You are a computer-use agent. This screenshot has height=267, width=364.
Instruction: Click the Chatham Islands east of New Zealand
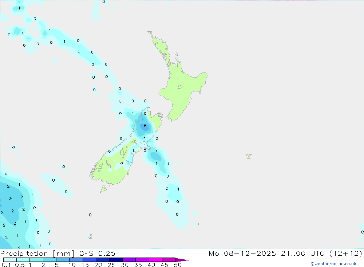coord(249,157)
